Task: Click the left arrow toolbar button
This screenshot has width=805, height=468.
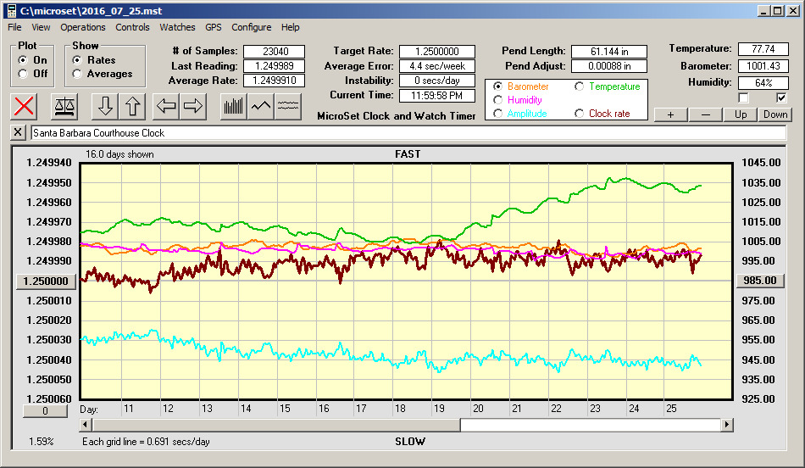Action: pyautogui.click(x=167, y=106)
